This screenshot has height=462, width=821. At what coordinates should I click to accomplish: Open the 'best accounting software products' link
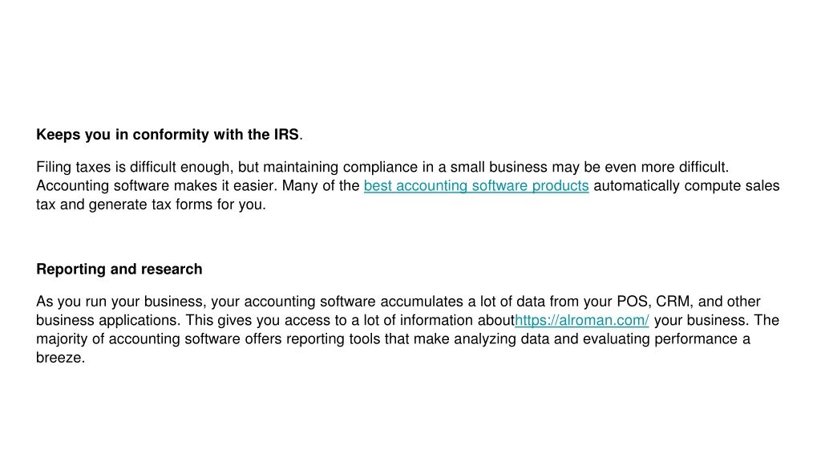coord(476,186)
